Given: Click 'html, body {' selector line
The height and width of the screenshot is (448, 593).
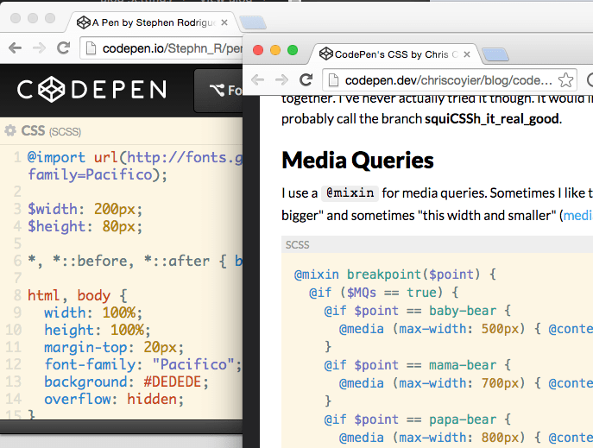Looking at the screenshot, I should [x=78, y=295].
